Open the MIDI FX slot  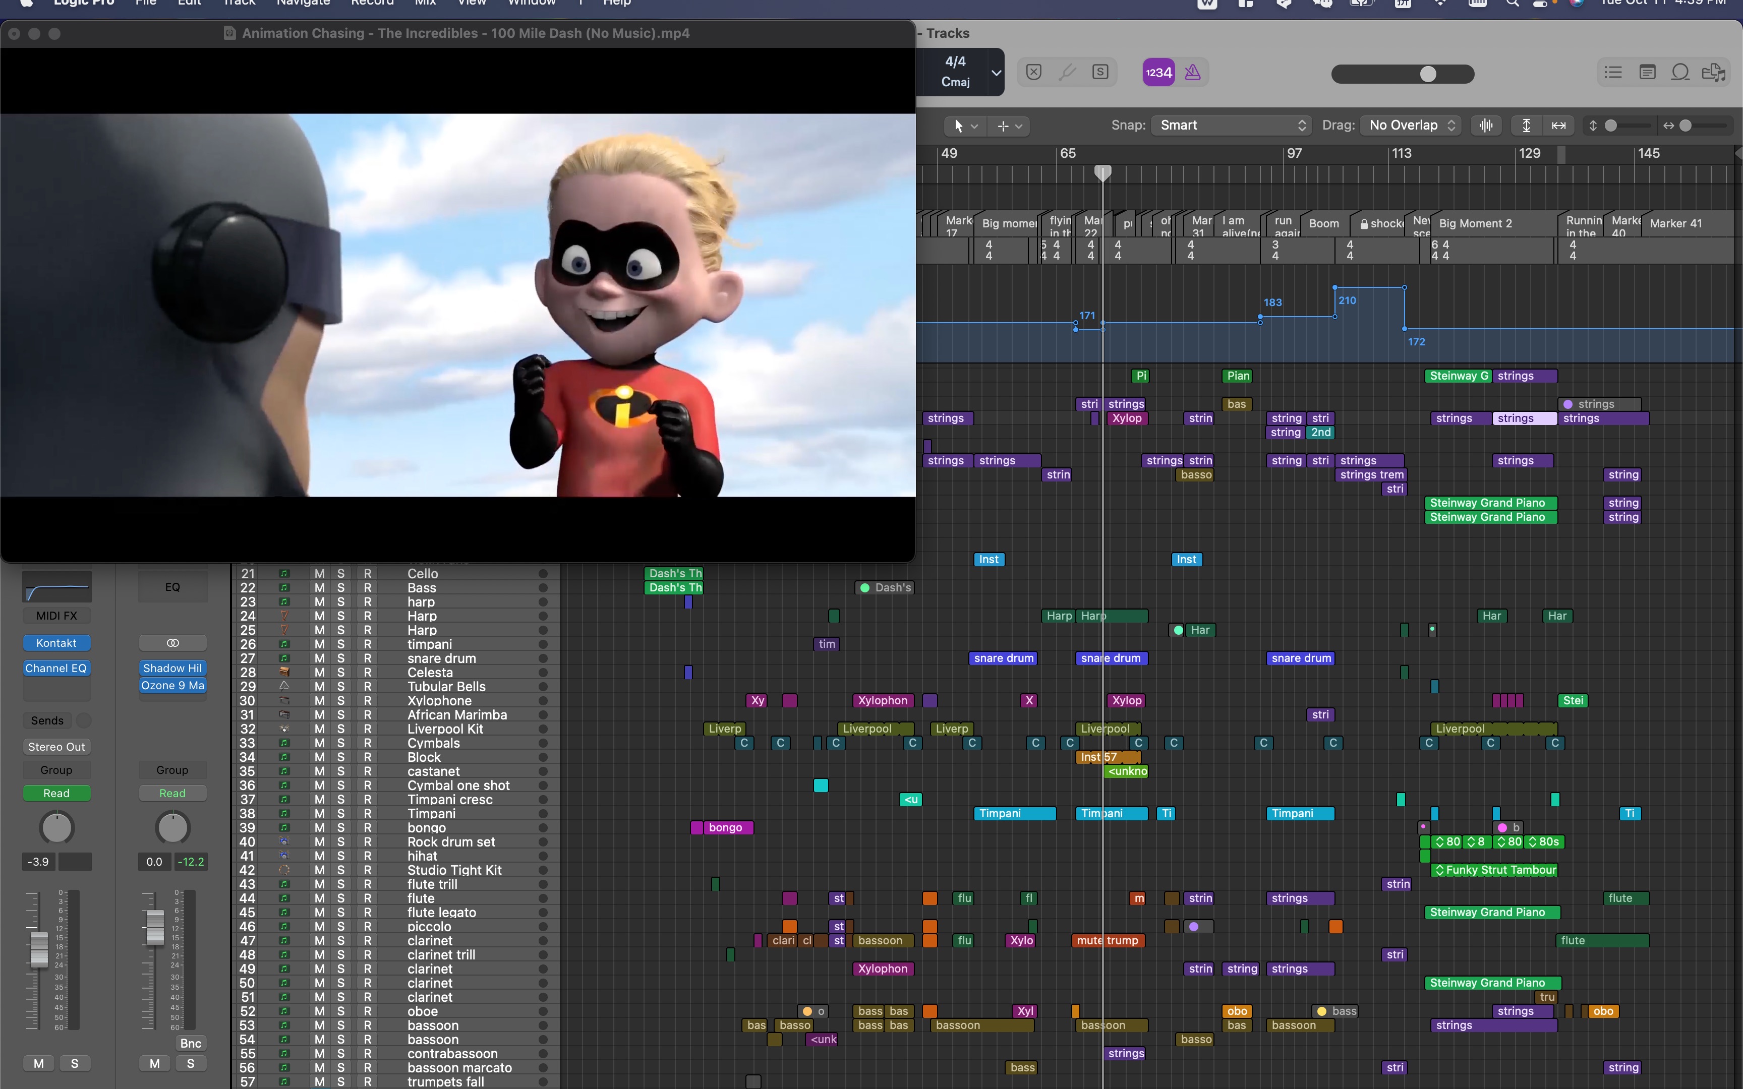click(x=57, y=616)
